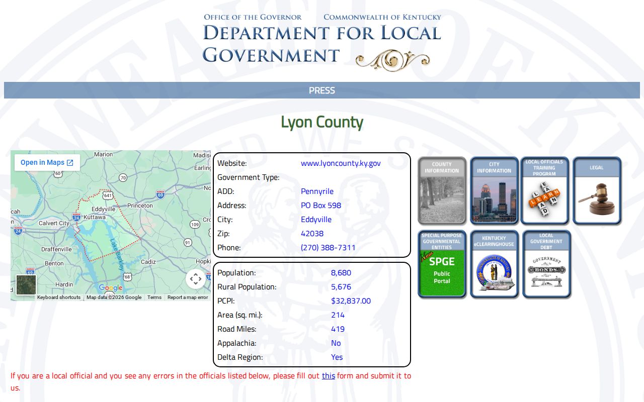The height and width of the screenshot is (402, 644).
Task: Click the area value 214
Action: coord(338,315)
